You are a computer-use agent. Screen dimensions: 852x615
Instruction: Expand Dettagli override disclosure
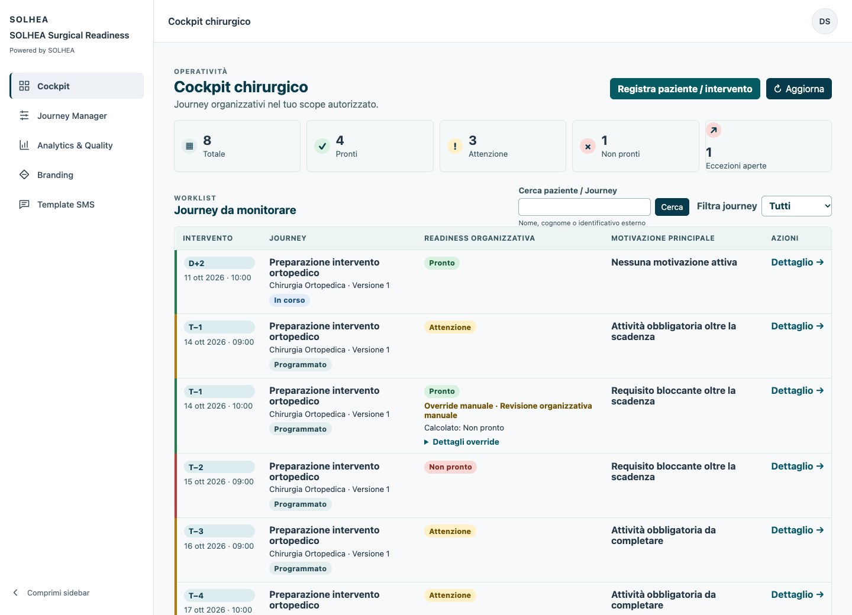[461, 442]
